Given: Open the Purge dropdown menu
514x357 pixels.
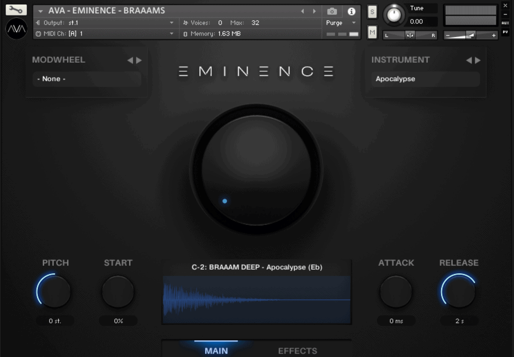Looking at the screenshot, I should coord(341,23).
